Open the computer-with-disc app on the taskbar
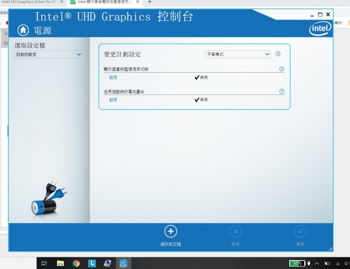This screenshot has width=350, height=269. click(107, 264)
